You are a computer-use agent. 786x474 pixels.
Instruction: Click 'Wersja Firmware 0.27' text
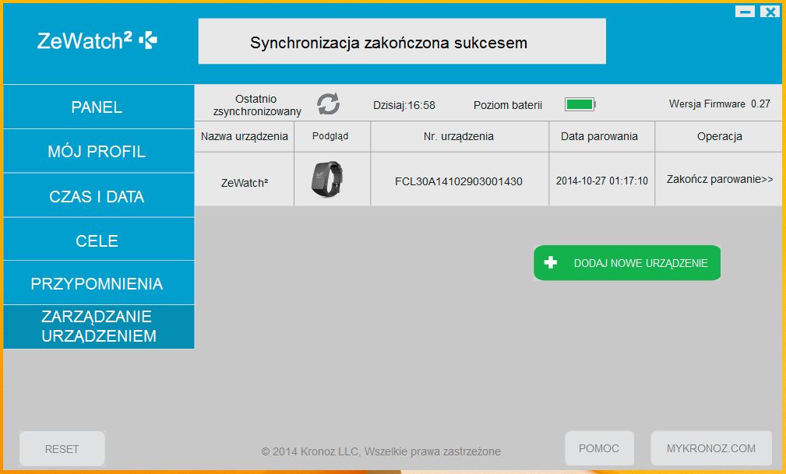(719, 104)
